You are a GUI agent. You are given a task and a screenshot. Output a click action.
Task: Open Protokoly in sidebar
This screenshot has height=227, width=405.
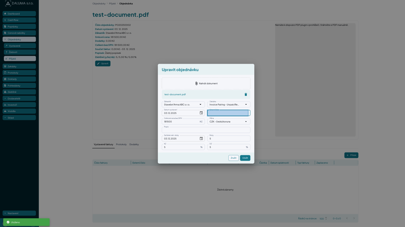(x=19, y=73)
